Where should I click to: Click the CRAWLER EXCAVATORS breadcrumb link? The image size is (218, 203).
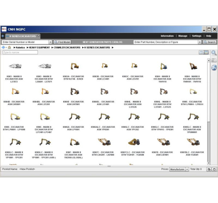click(x=66, y=47)
